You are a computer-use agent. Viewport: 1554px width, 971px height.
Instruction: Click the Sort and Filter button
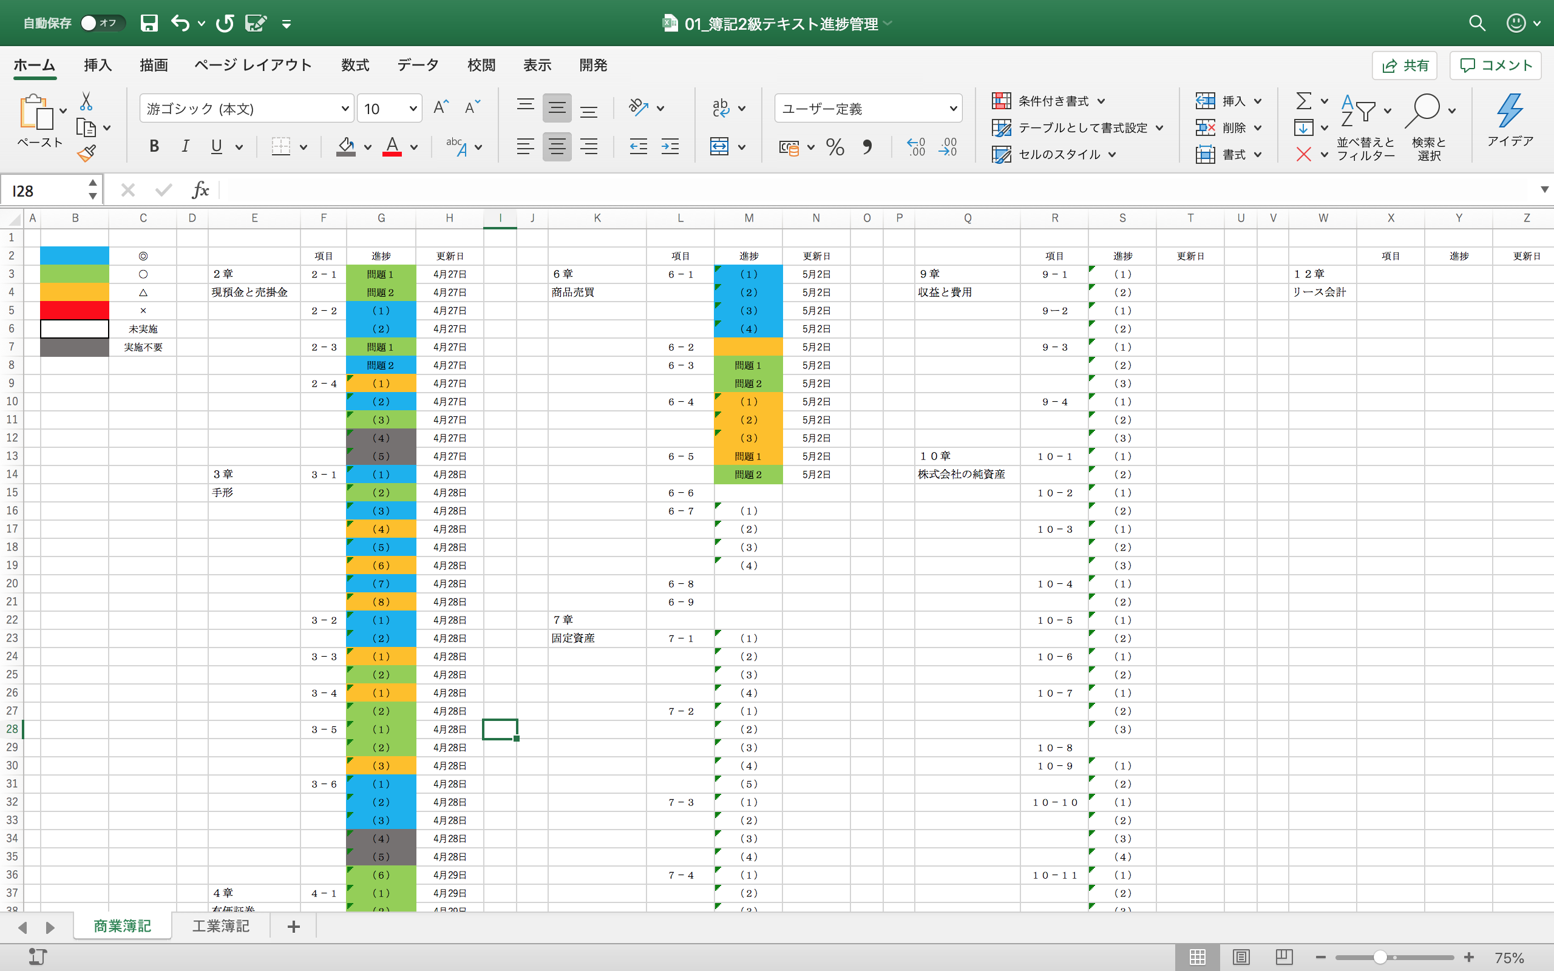pos(1365,128)
